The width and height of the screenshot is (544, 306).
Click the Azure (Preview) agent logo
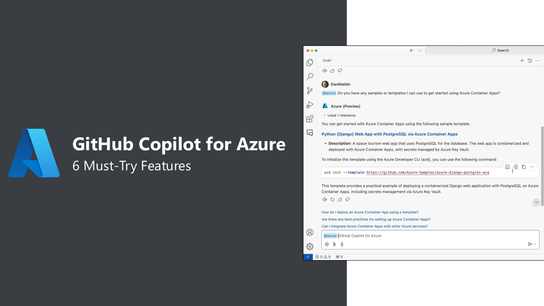[x=325, y=106]
